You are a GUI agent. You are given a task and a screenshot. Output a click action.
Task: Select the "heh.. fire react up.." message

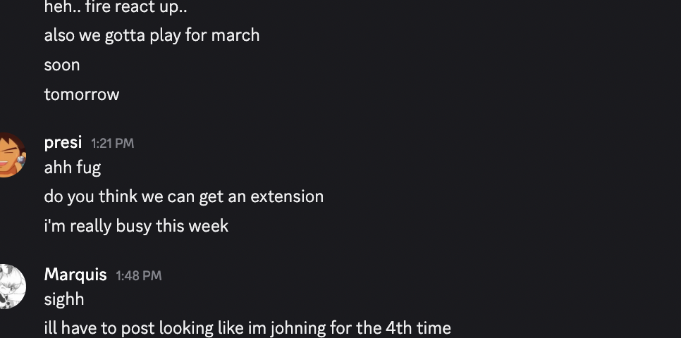pyautogui.click(x=115, y=8)
